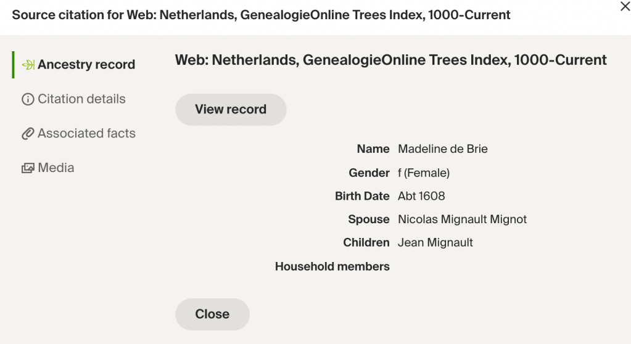Open the Citation details tab
This screenshot has height=344, width=631.
click(x=81, y=99)
